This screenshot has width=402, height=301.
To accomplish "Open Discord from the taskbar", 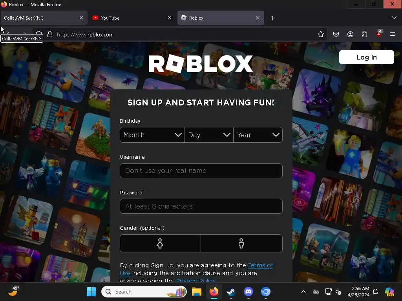I will (x=248, y=292).
